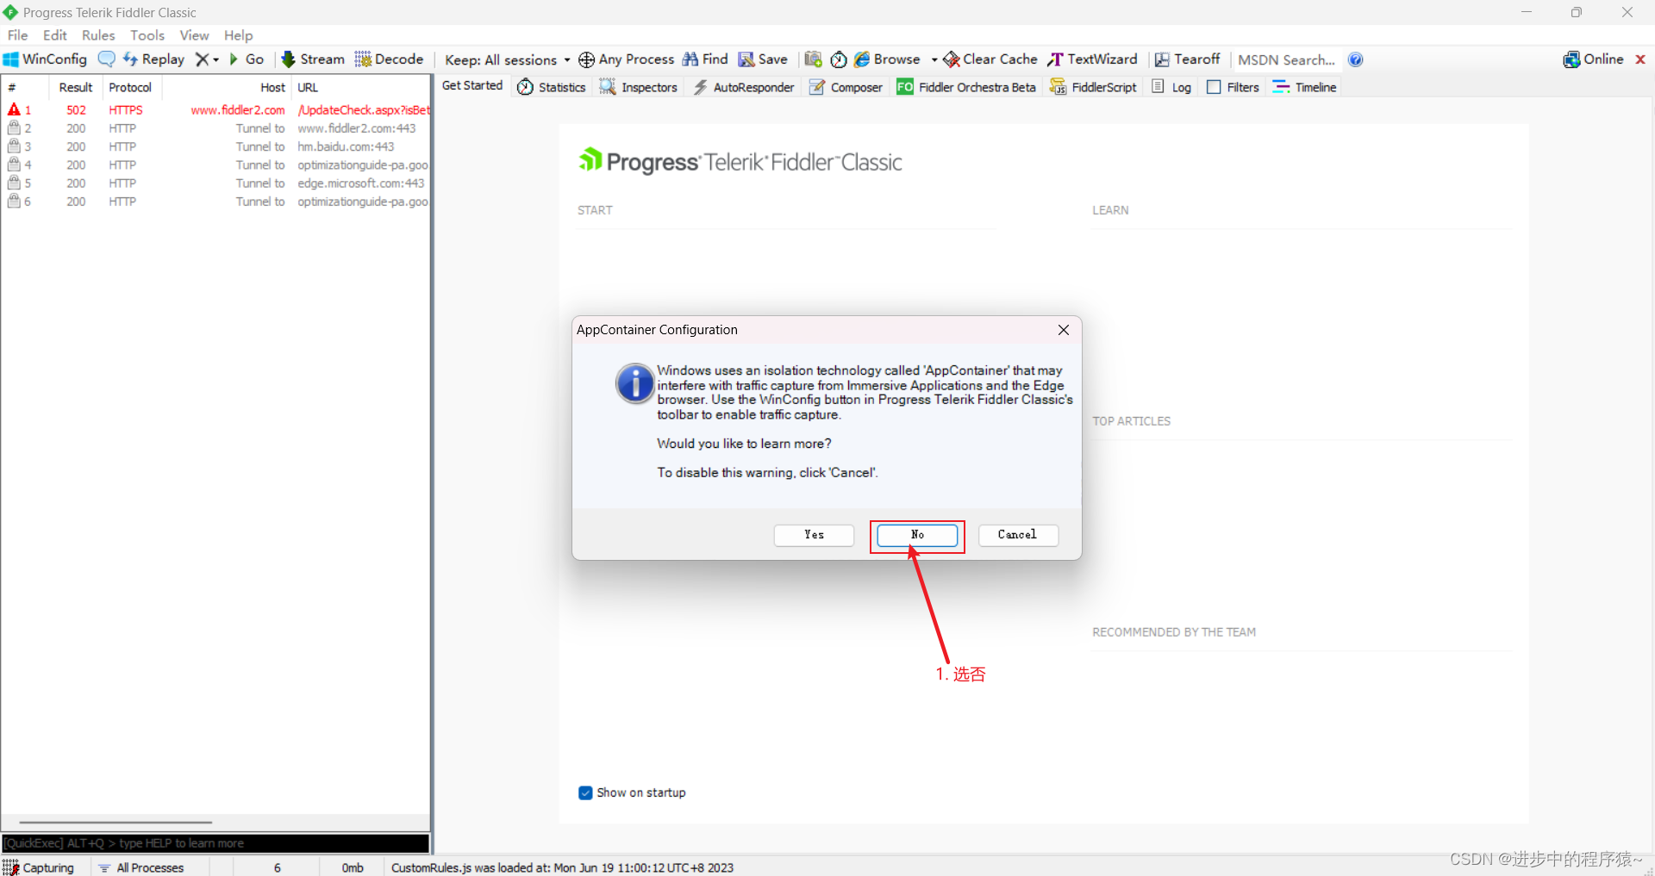The width and height of the screenshot is (1655, 876).
Task: Click the MSDN Search field
Action: point(1286,59)
